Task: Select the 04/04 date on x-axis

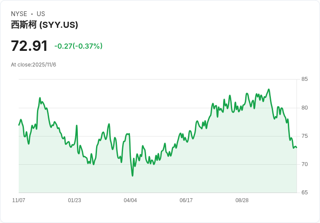Action: (130, 200)
